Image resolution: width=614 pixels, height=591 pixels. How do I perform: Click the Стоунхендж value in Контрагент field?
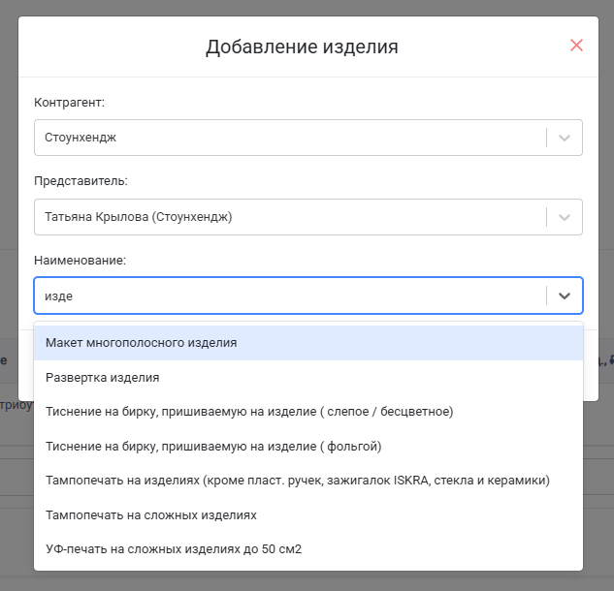(81, 138)
